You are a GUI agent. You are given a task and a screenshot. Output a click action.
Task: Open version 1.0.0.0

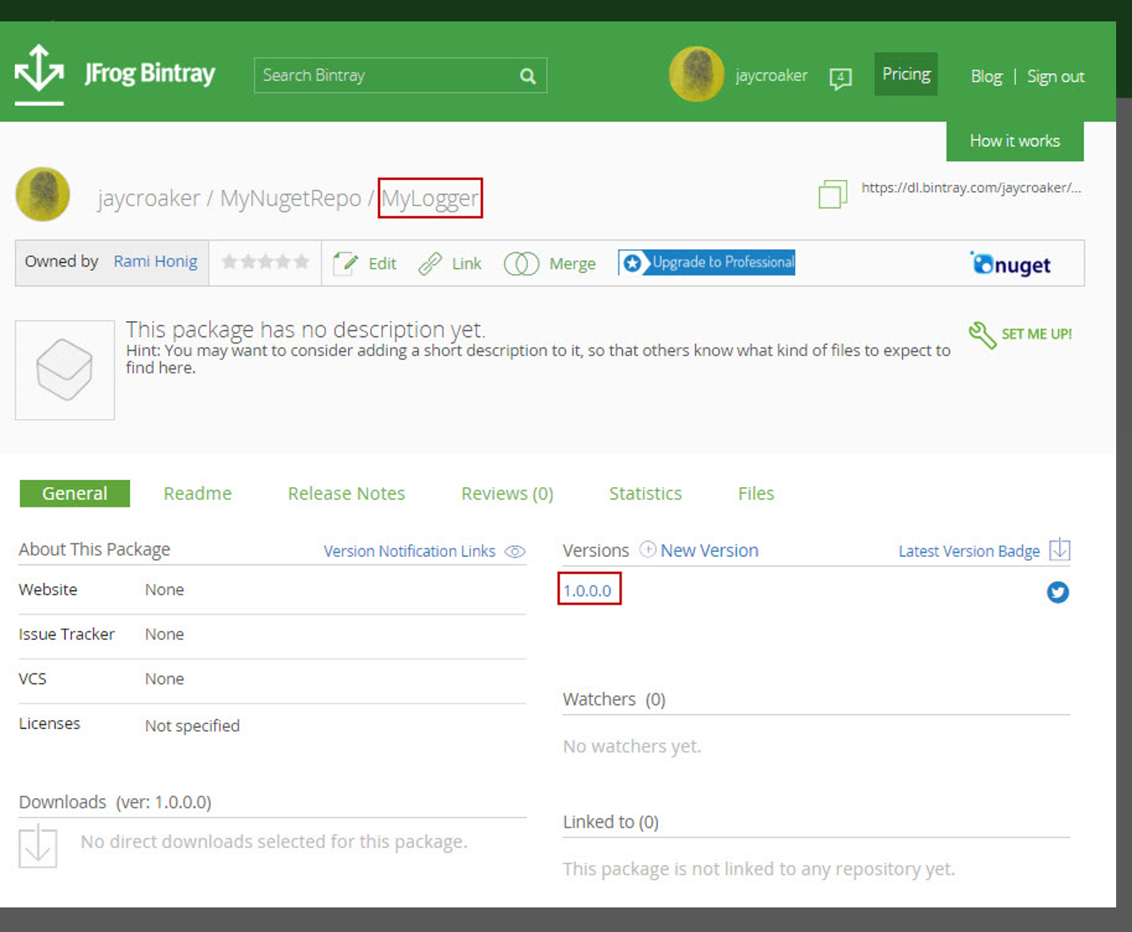[587, 591]
